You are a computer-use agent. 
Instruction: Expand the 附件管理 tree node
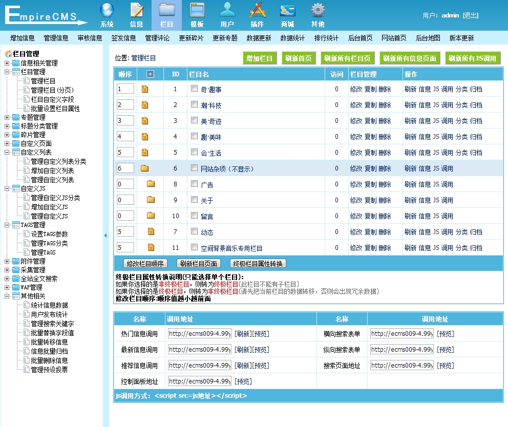pos(7,261)
